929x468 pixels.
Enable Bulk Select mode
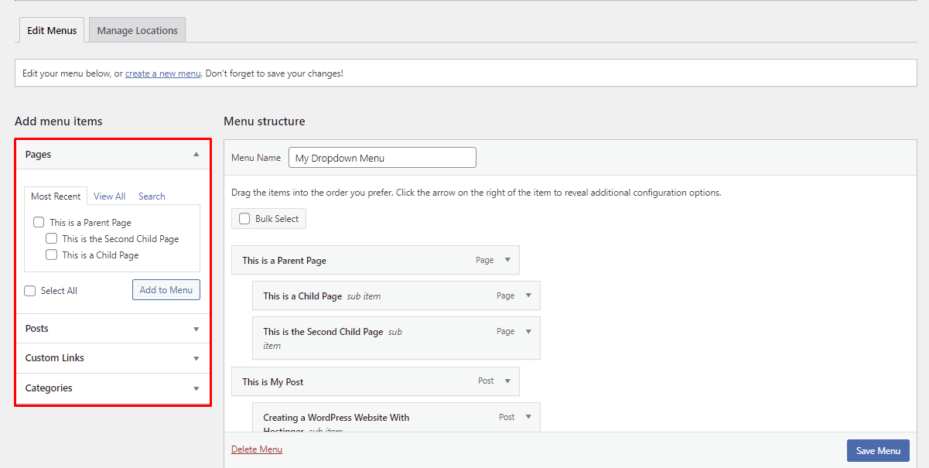[244, 218]
